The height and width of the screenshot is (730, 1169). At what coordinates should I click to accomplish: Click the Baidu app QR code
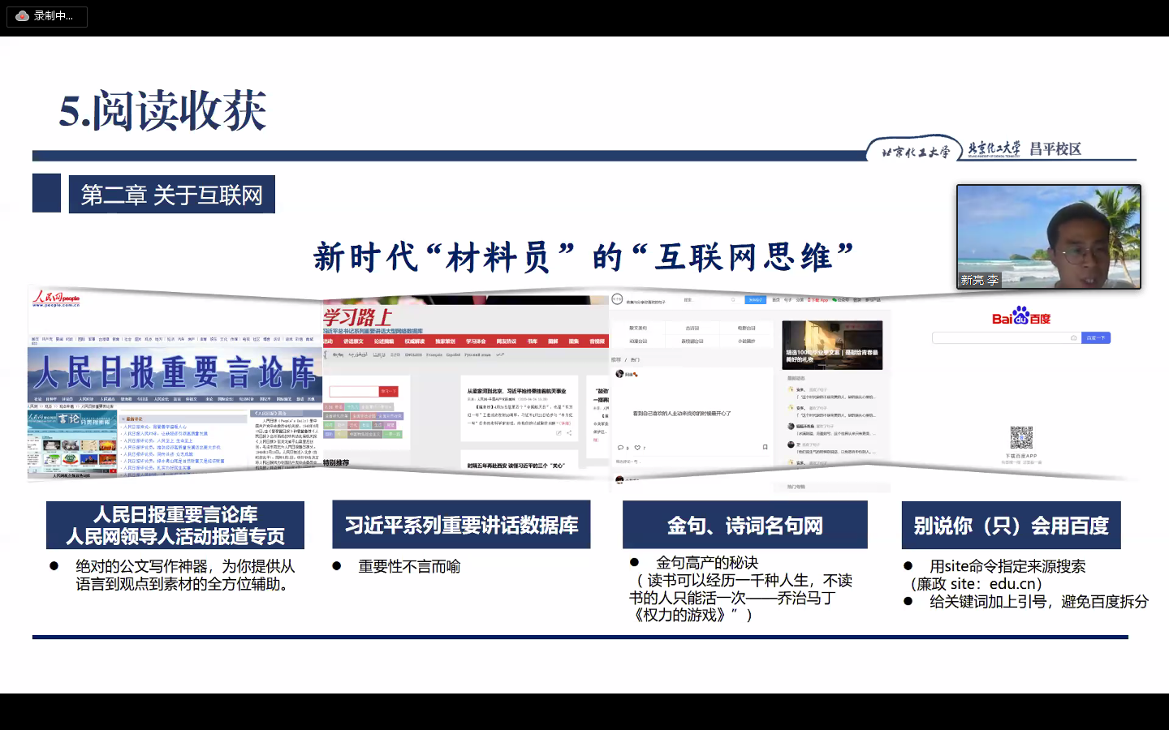click(1021, 438)
